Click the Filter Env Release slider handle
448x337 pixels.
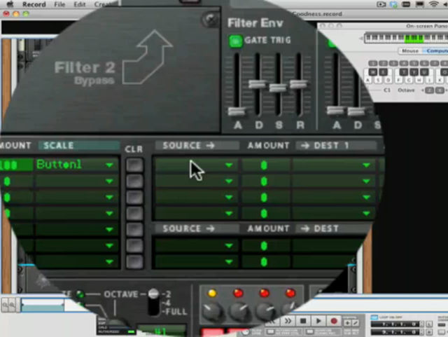tap(299, 84)
